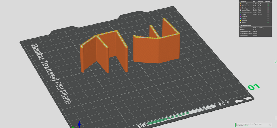277x128 pixels.
Task: Click the magenta Rückzug color swatch
Action: pyautogui.click(x=240, y=16)
